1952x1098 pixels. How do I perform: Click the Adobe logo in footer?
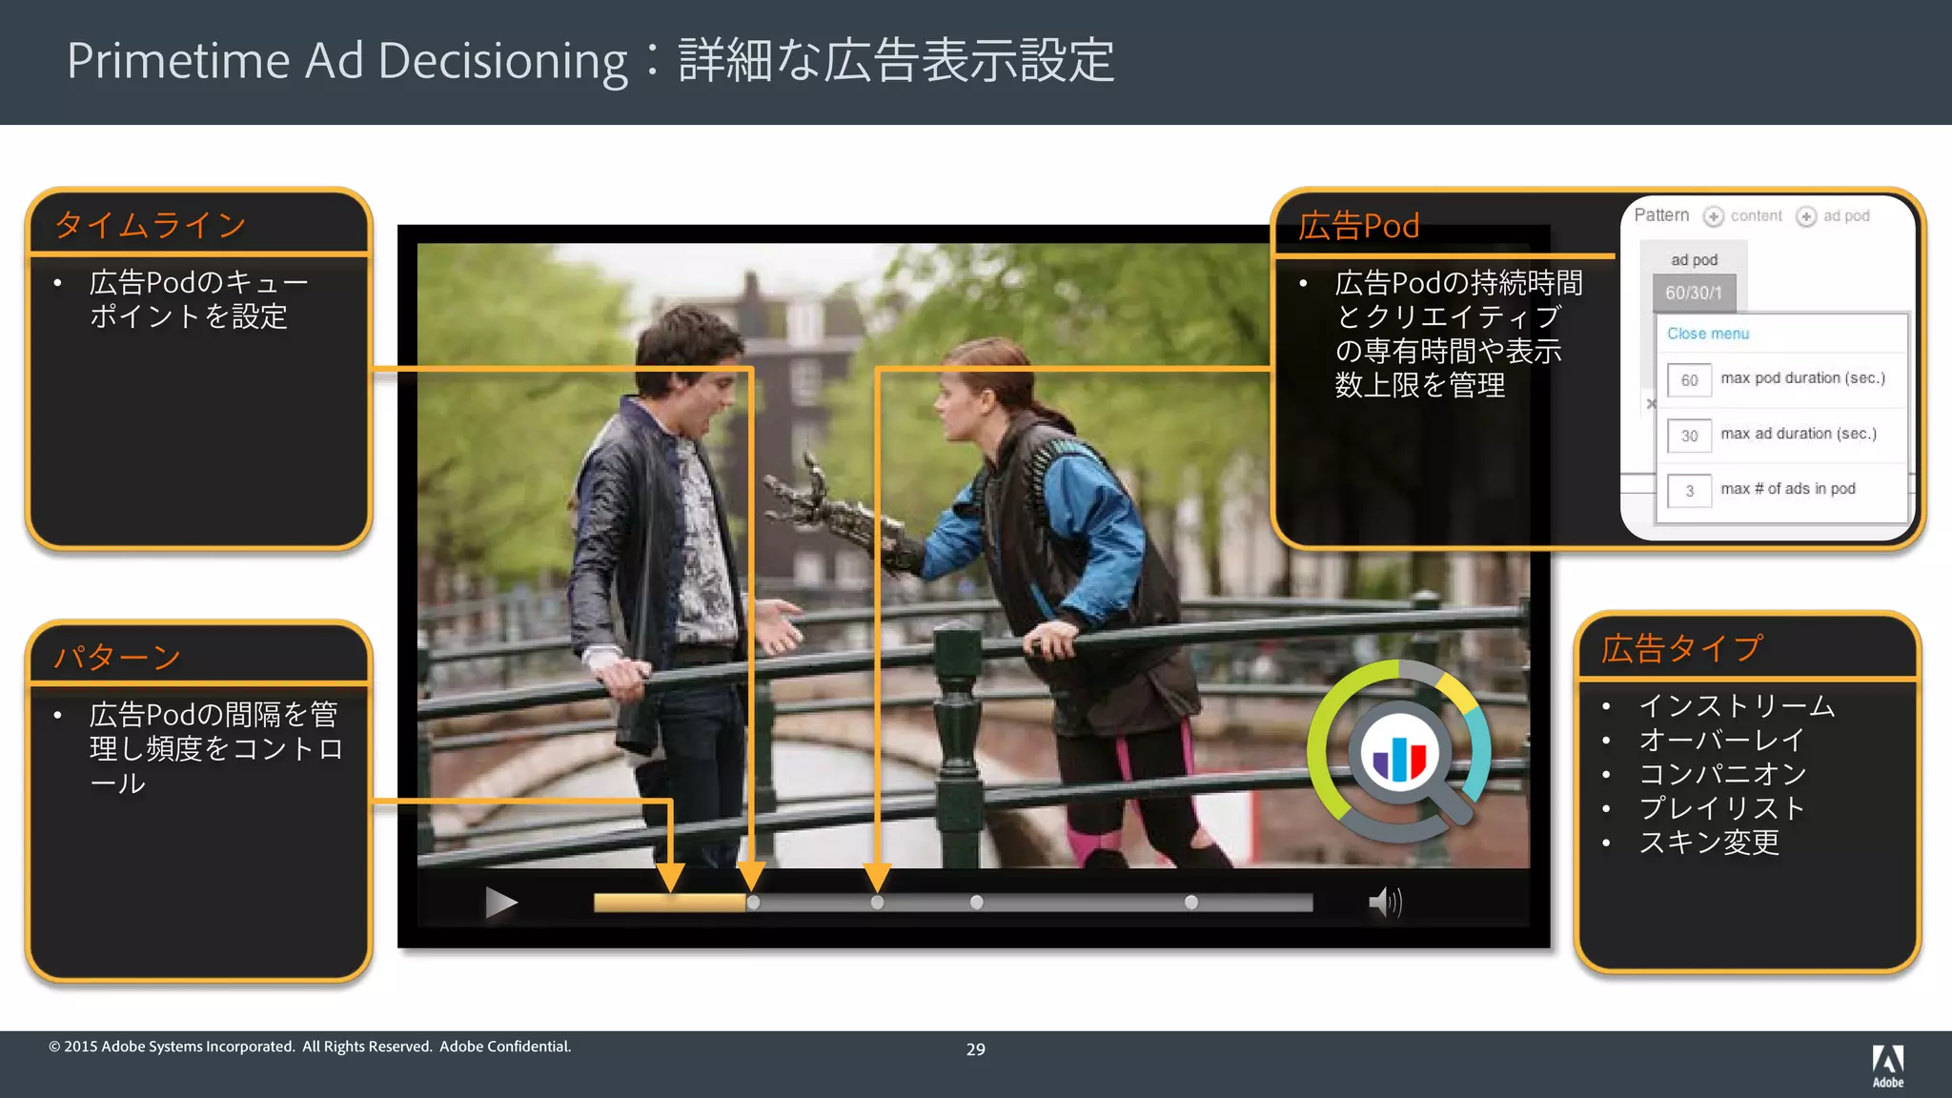tap(1887, 1067)
